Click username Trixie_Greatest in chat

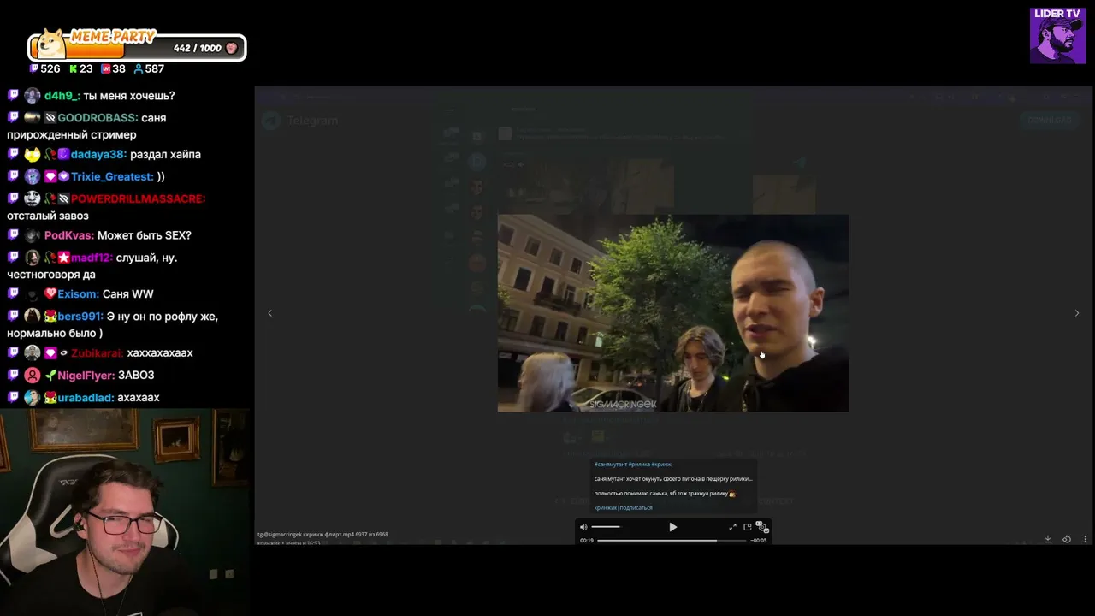112,177
